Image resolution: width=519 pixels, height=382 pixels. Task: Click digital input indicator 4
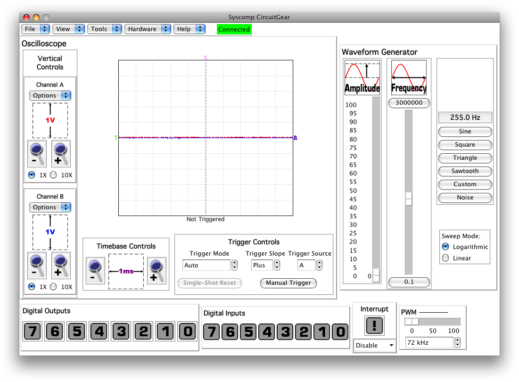click(x=267, y=332)
